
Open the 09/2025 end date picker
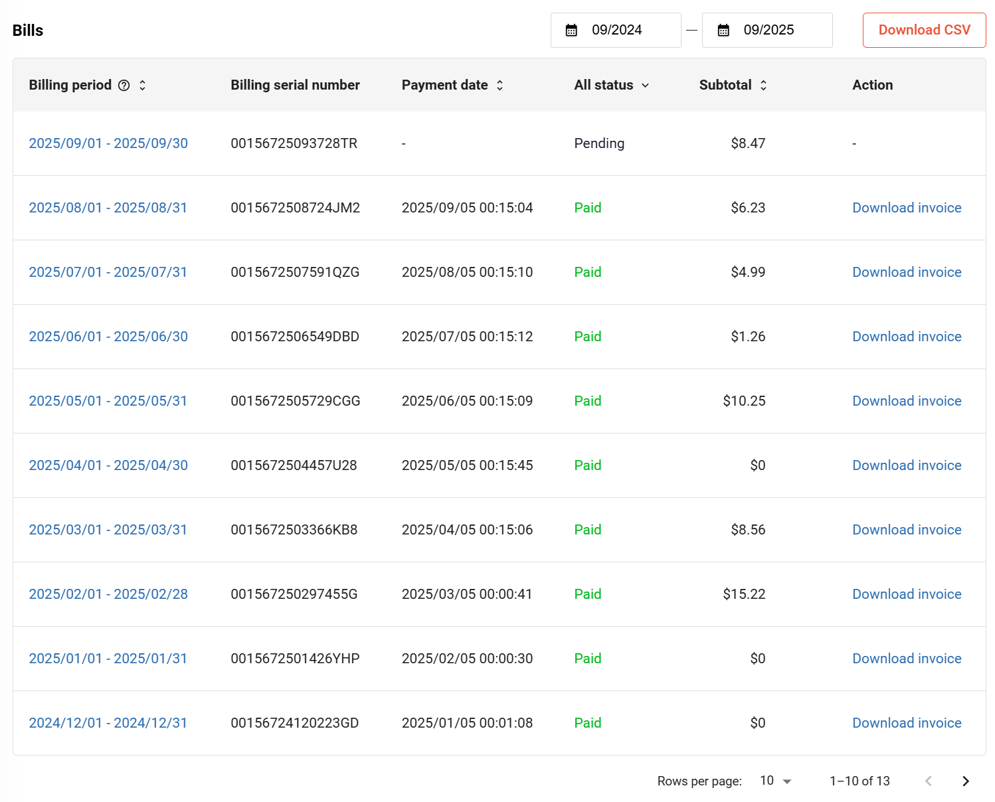[769, 31]
